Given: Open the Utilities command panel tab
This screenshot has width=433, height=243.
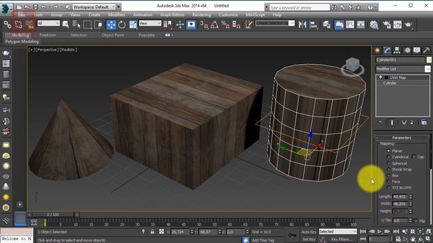Looking at the screenshot, I should pos(426,50).
